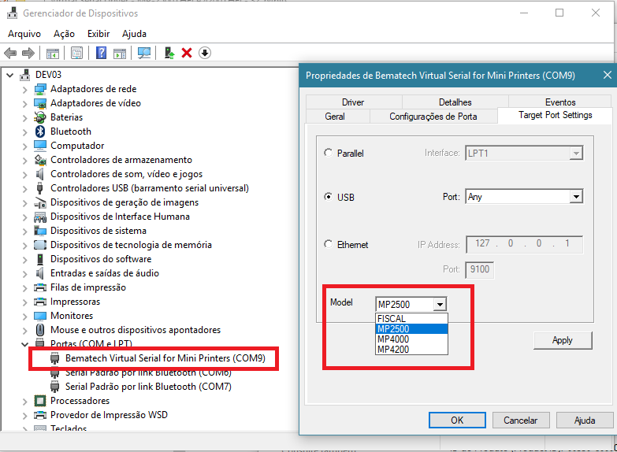This screenshot has height=452, width=617.
Task: Click the Mouse e outros dispositivos icon
Action: click(40, 330)
